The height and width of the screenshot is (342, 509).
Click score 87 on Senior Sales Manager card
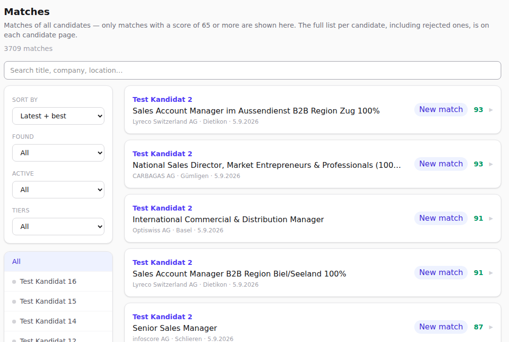click(478, 327)
